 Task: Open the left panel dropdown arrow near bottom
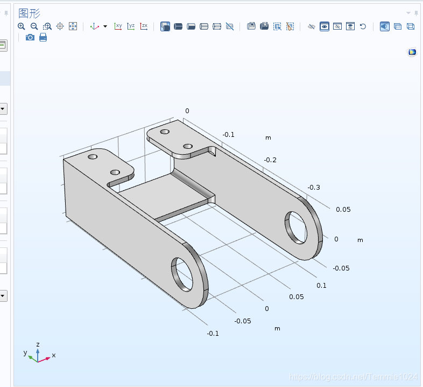[x=3, y=296]
